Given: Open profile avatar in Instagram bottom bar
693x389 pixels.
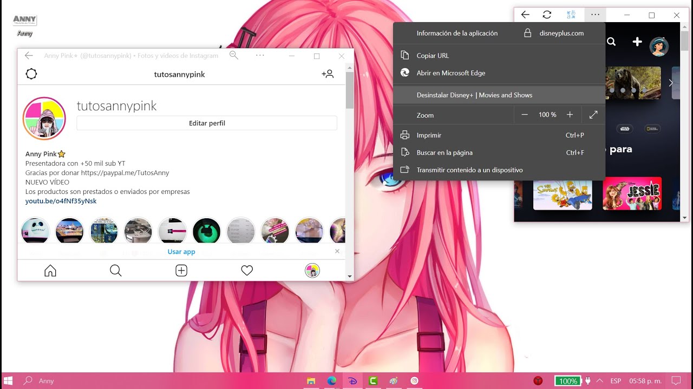Looking at the screenshot, I should 312,271.
